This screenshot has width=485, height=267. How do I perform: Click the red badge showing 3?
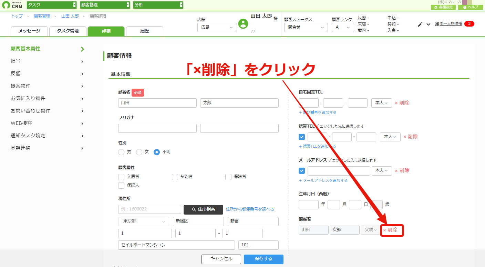tap(469, 24)
